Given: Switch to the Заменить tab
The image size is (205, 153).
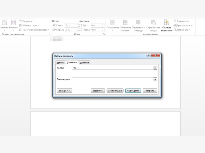Looking at the screenshot, I should [x=72, y=62].
